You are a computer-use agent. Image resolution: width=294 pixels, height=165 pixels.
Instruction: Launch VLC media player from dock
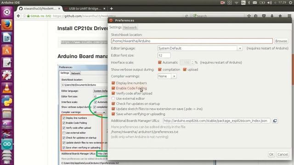[x=7, y=88]
